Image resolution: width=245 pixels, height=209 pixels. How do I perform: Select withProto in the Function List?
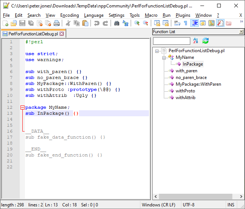click(x=185, y=91)
